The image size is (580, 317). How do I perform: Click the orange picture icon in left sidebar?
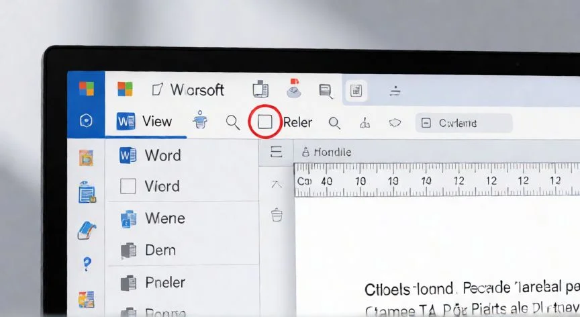(x=86, y=158)
